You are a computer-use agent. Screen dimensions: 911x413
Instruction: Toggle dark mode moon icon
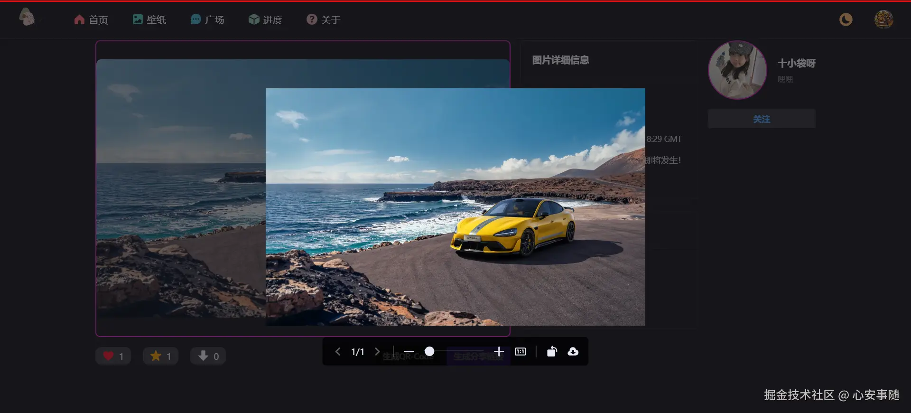click(x=846, y=19)
